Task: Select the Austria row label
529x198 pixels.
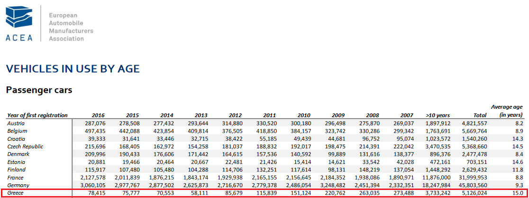Action: (15, 123)
